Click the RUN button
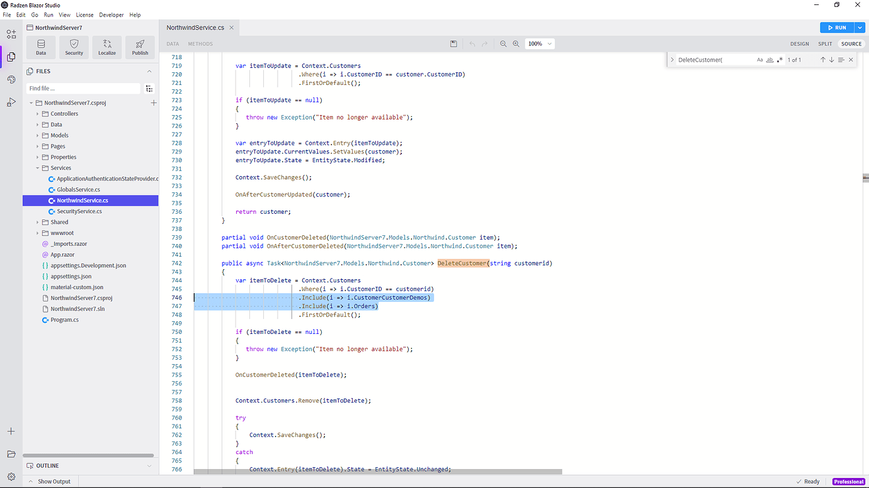This screenshot has height=488, width=869. tap(832, 27)
